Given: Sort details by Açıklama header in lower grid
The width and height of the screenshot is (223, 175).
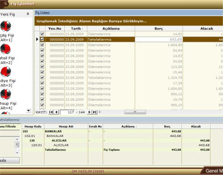Looking at the screenshot, I should pyautogui.click(x=128, y=127).
